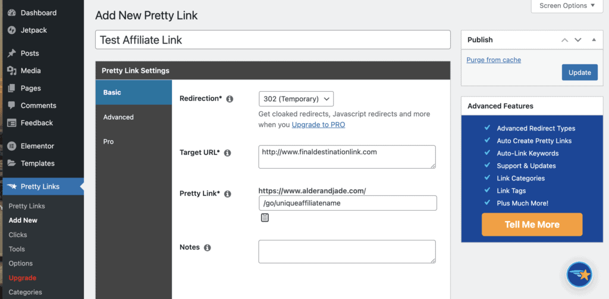The image size is (609, 299).
Task: Open the Redirection type dropdown
Action: [x=296, y=99]
